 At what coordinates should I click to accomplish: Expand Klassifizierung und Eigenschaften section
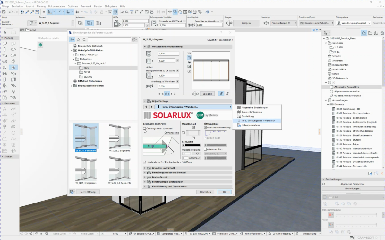click(x=145, y=186)
